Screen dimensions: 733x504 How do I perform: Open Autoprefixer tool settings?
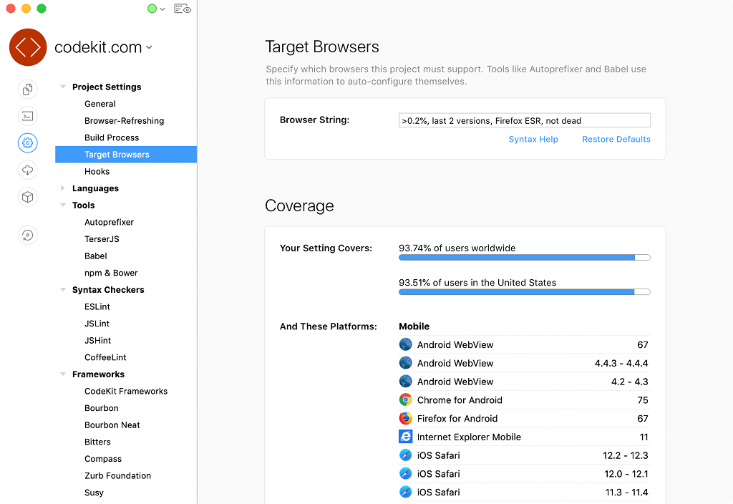[x=109, y=222]
